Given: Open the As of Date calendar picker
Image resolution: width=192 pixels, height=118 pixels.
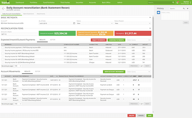Looking at the screenshot, I should click(x=74, y=23).
